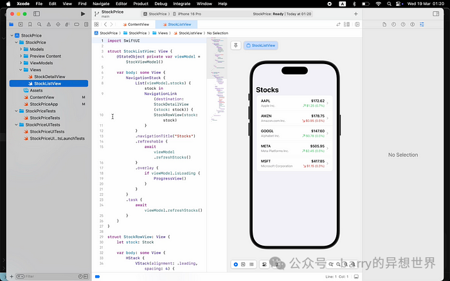Show the History inspector
Image resolution: width=450 pixels, height=281 pixels.
coord(393,24)
